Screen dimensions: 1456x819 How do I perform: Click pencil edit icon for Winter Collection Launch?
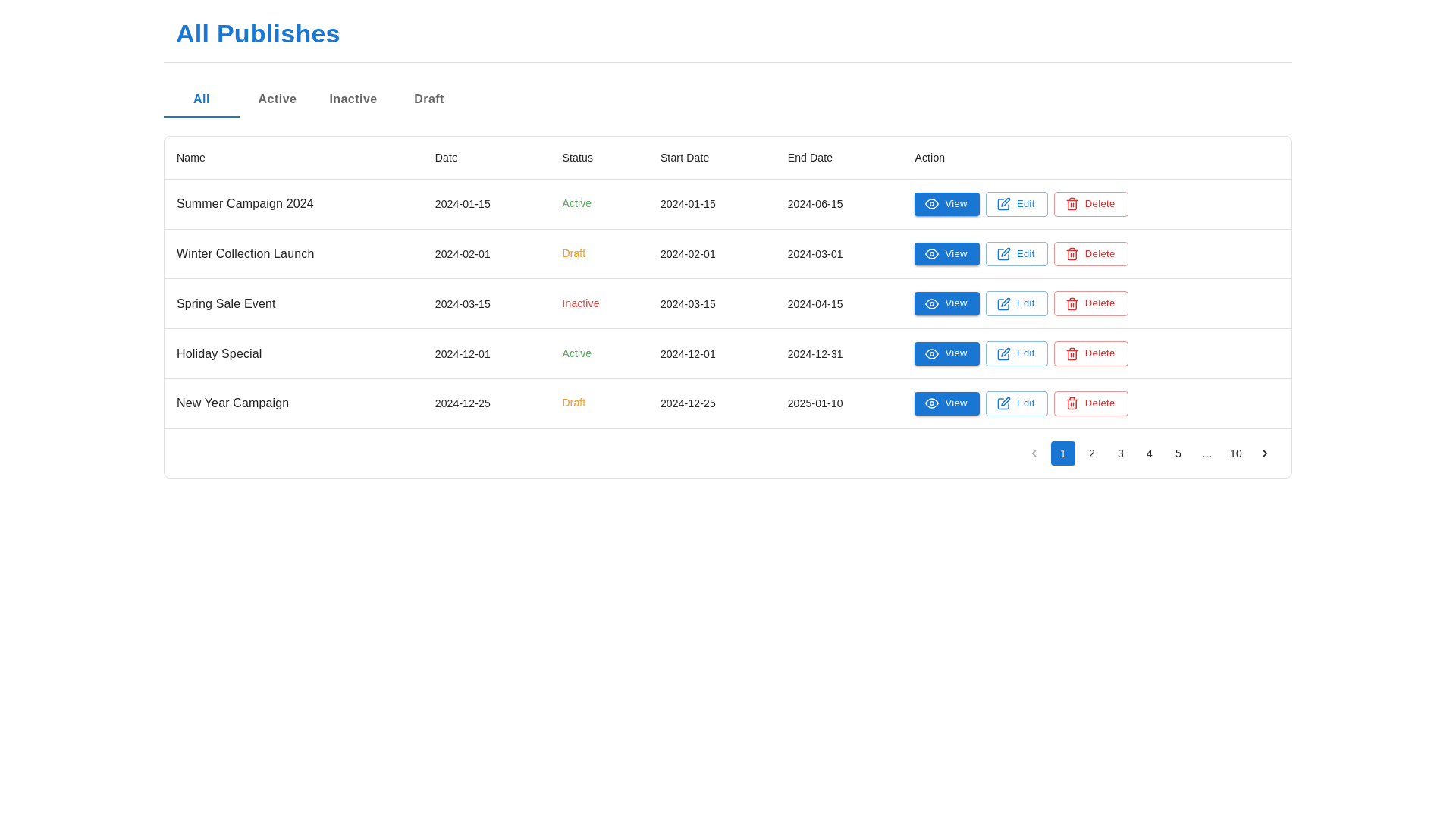click(1003, 254)
